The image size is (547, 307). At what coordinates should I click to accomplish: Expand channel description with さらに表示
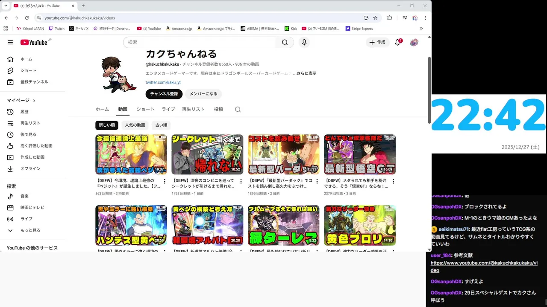point(305,73)
